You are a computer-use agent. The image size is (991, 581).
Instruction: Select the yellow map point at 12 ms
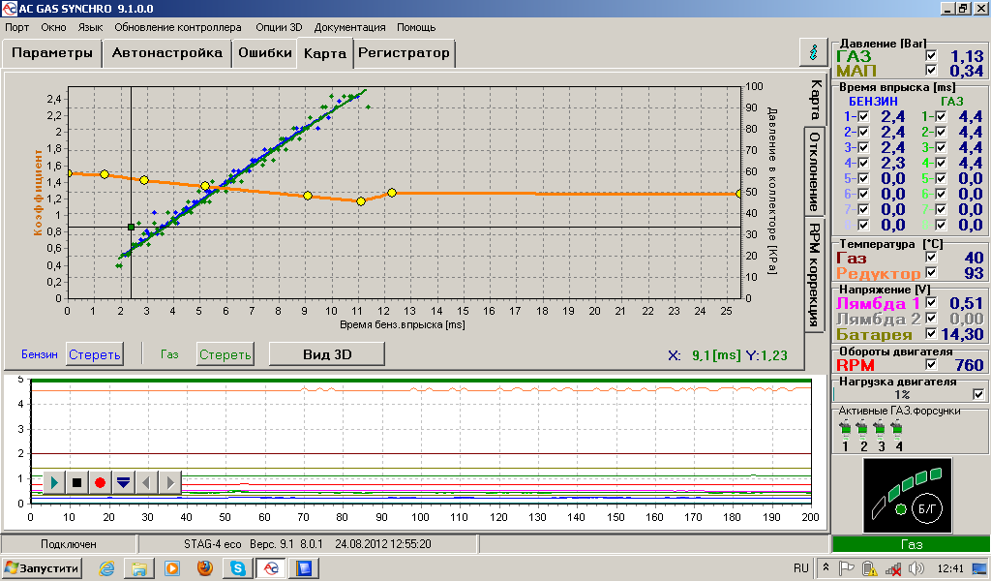tap(392, 192)
